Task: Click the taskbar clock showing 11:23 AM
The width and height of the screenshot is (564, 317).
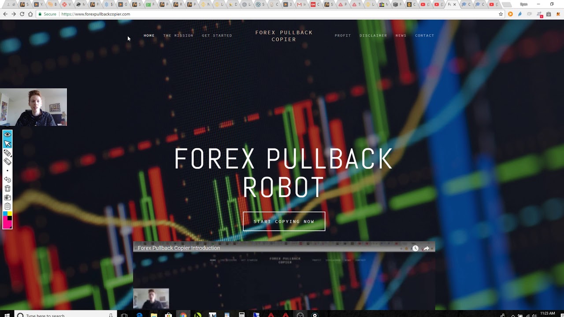Action: (547, 314)
